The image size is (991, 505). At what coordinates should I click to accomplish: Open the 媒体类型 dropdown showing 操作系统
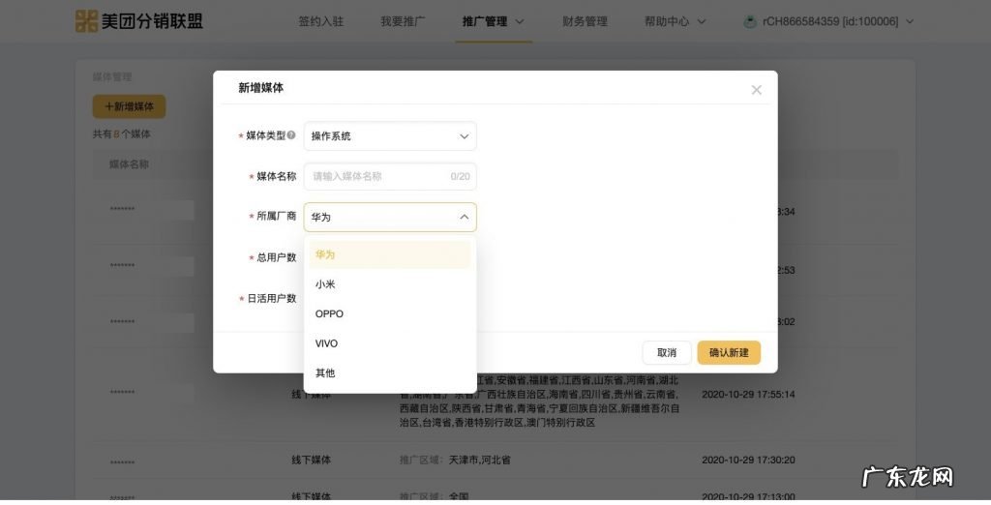click(390, 135)
